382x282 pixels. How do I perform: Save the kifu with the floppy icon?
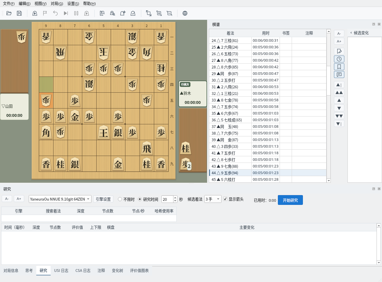pyautogui.click(x=19, y=13)
